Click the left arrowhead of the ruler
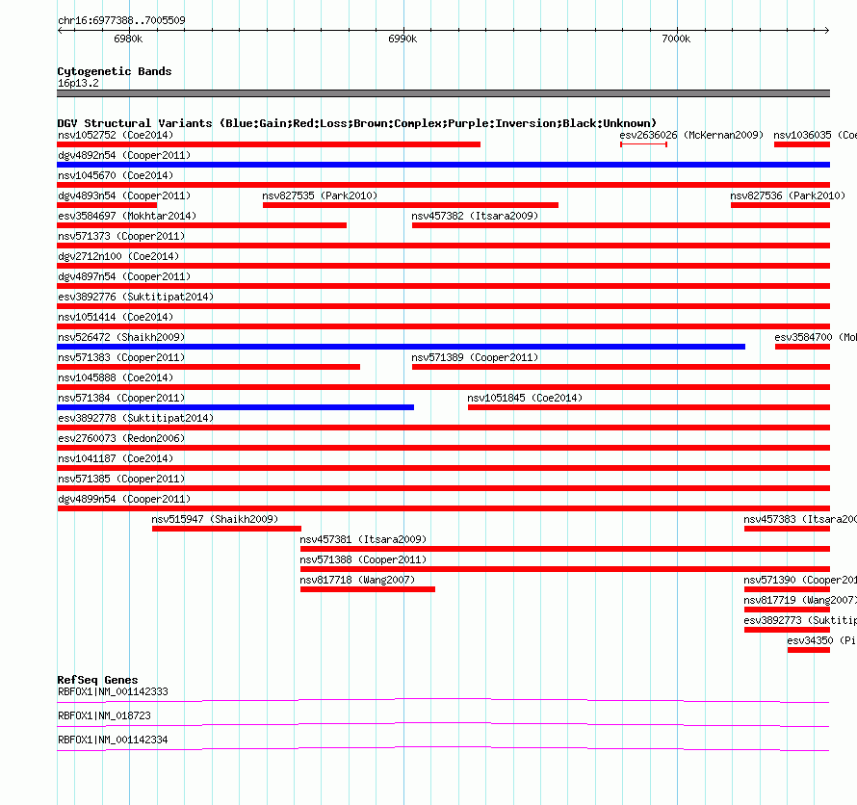The height and width of the screenshot is (805, 857). point(60,30)
